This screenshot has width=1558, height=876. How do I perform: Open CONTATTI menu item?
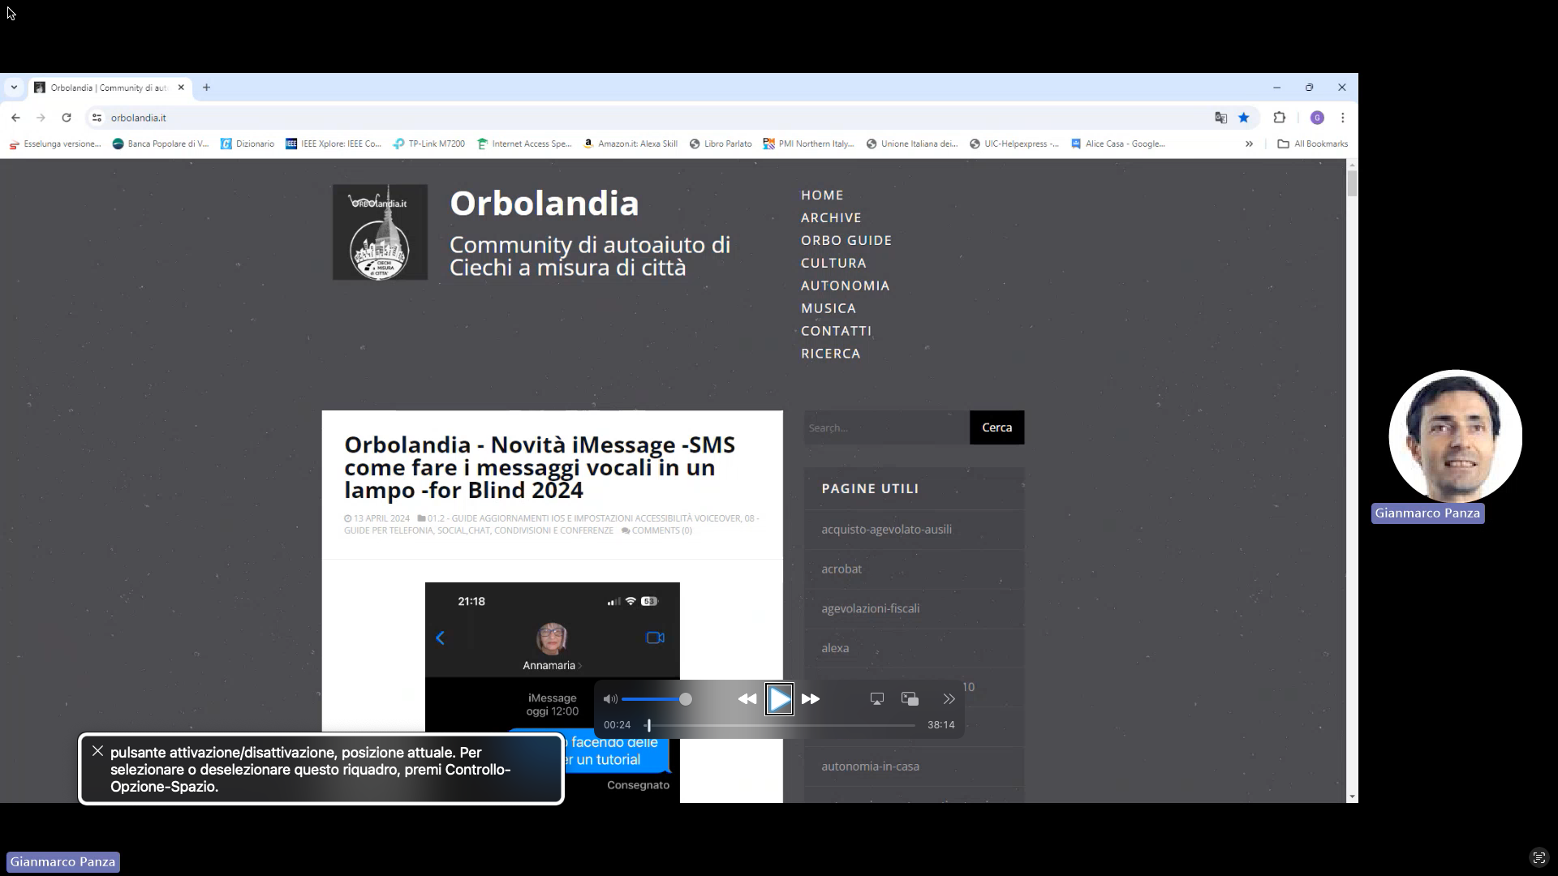(x=836, y=332)
